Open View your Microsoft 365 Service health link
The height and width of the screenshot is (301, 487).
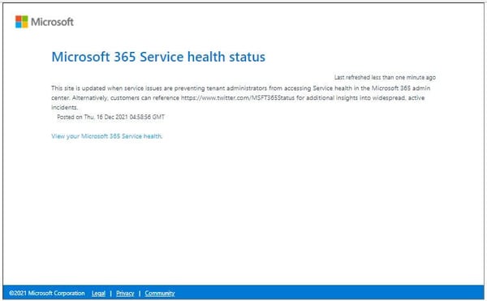[107, 136]
